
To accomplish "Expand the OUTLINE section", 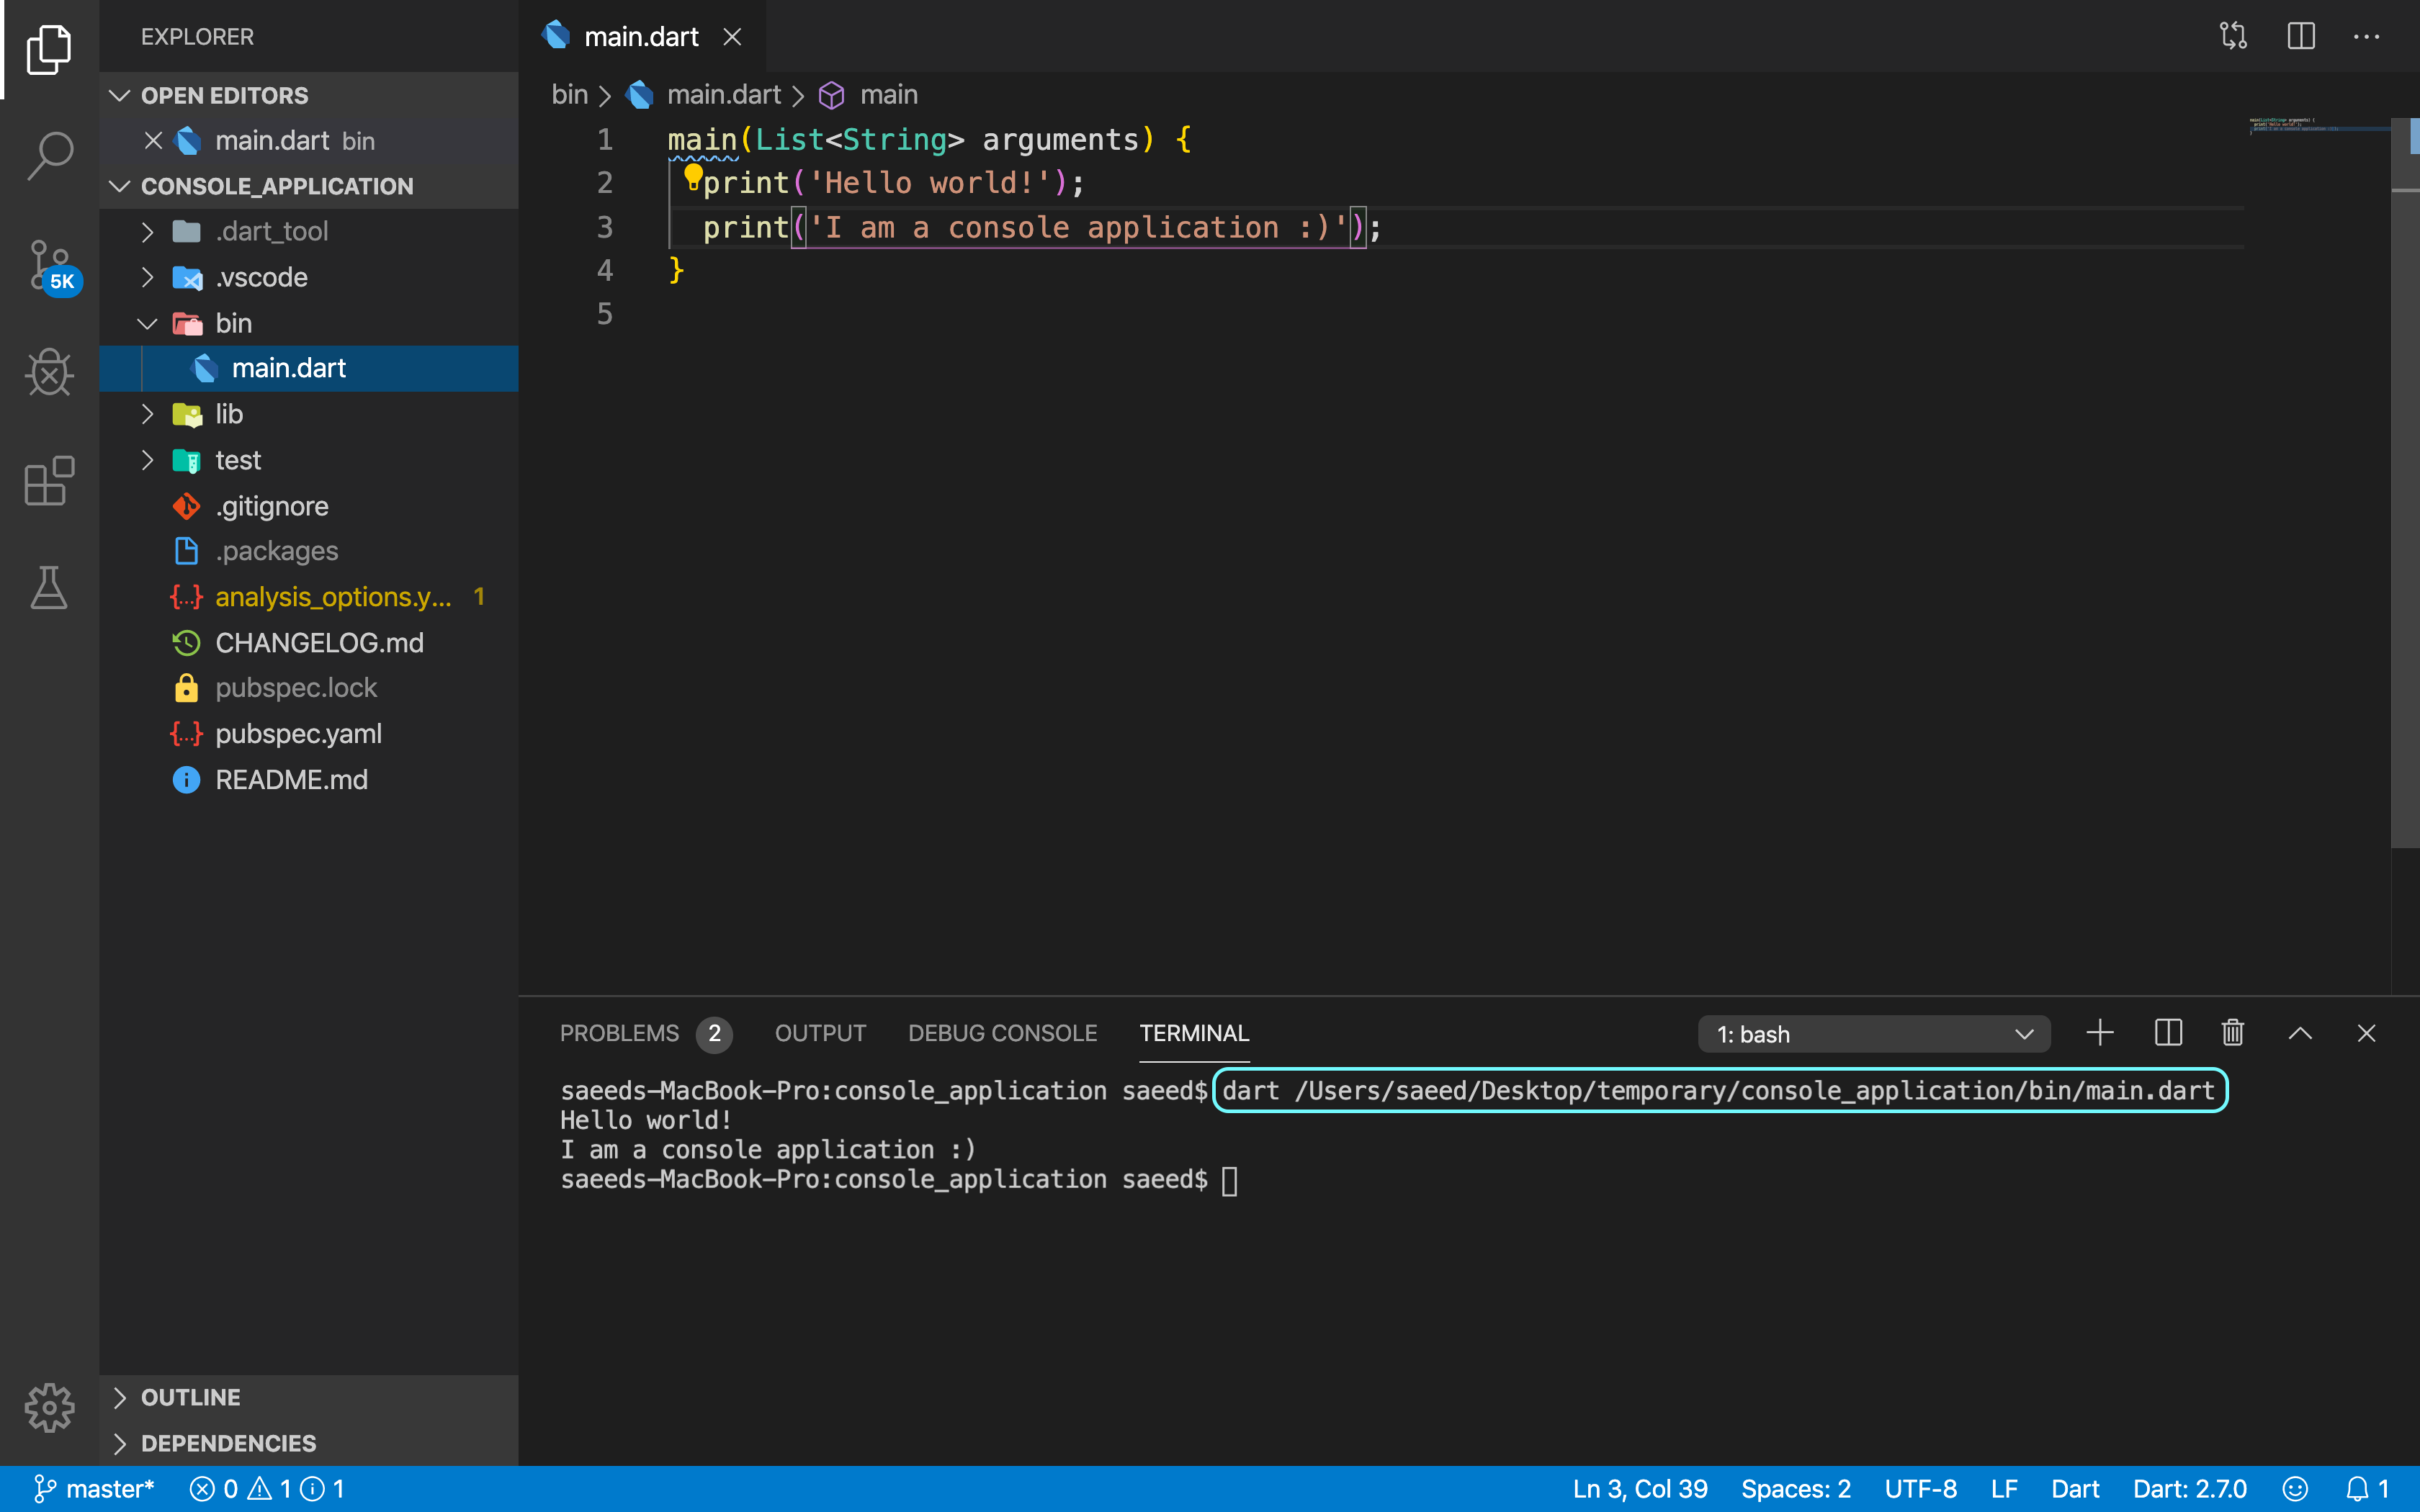I will tap(190, 1397).
